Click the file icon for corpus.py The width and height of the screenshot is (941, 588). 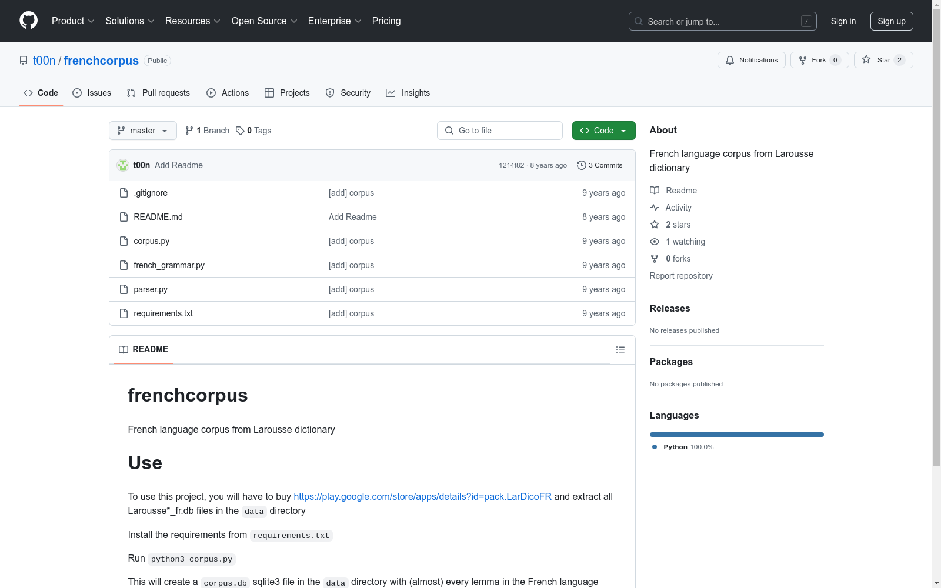(124, 241)
